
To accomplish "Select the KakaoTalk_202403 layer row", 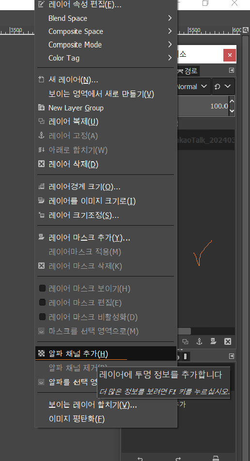I will point(205,140).
